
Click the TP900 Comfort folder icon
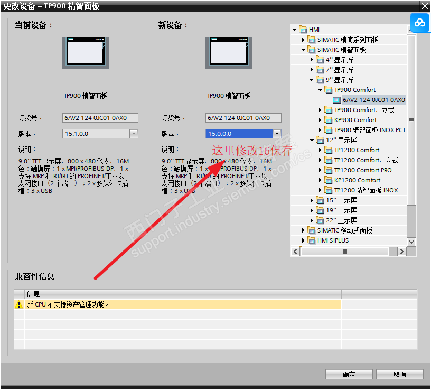tap(328, 90)
